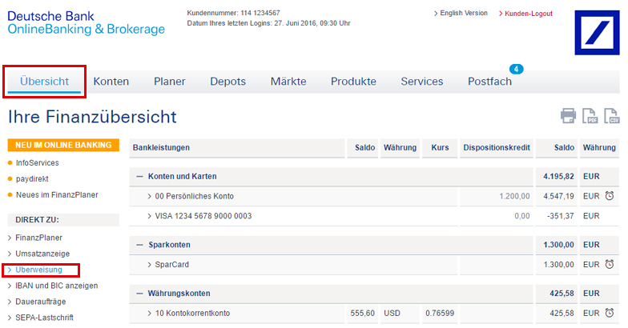Click alarm clock icon for 10 Kontokorrentkonto

(610, 314)
